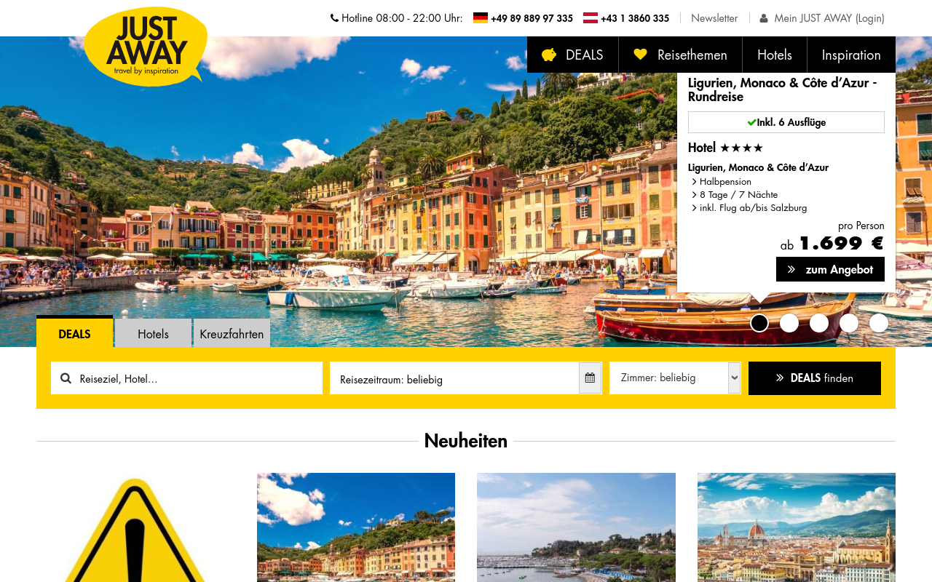Click the user icon beside Mein JUST AWAY
Screen dimensions: 932x582
pos(764,18)
